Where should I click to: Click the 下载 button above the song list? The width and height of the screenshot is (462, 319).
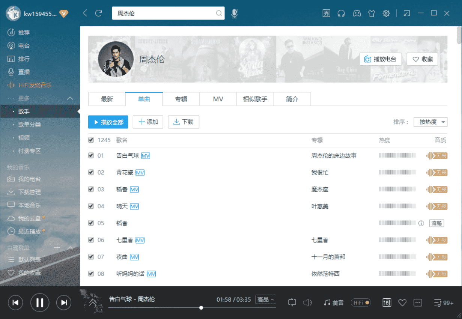point(184,122)
